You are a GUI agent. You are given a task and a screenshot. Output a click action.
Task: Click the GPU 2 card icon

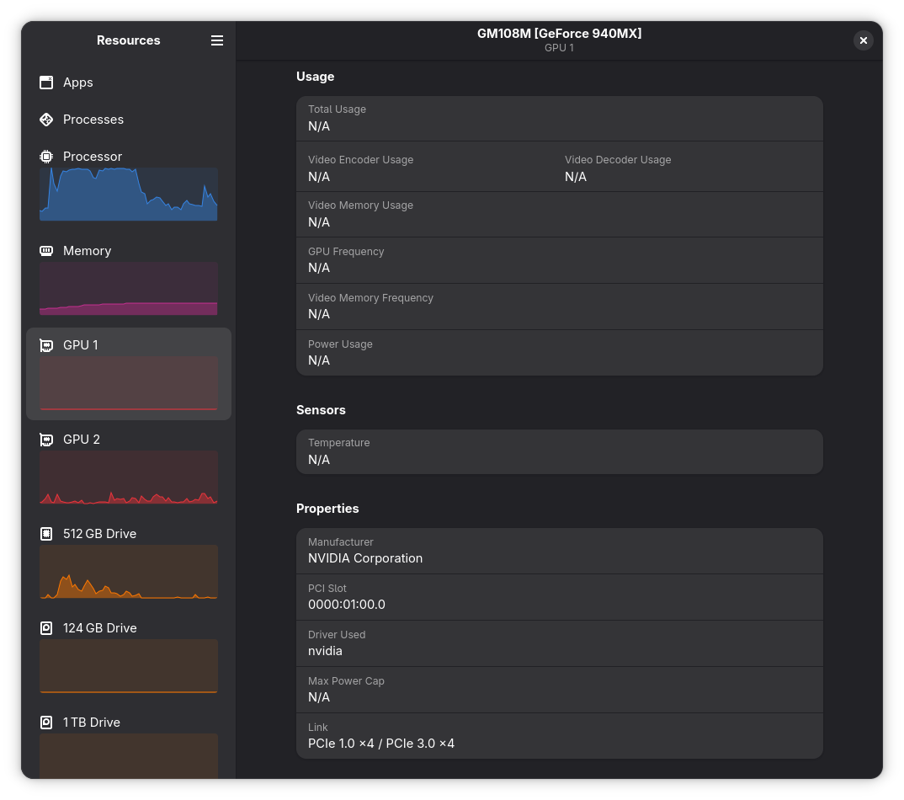point(46,440)
